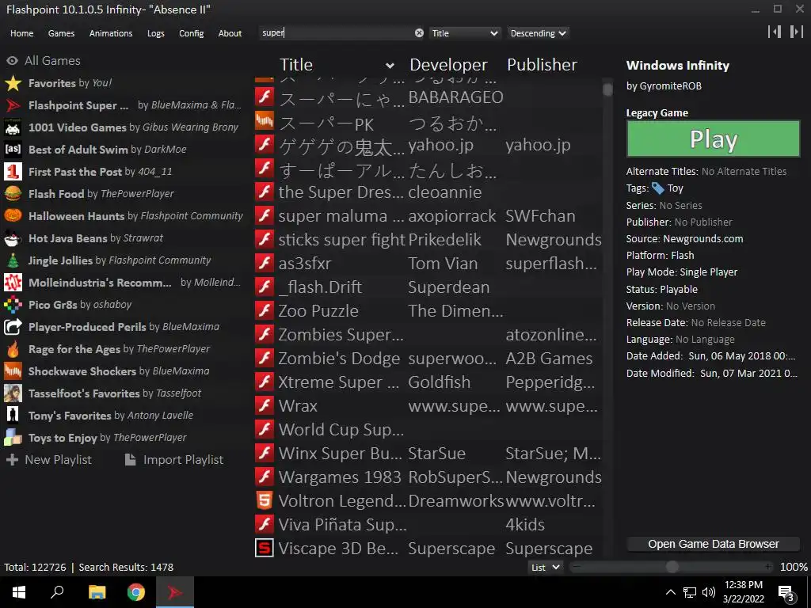
Task: Open Flashpoint launcher in the taskbar
Action: [175, 592]
